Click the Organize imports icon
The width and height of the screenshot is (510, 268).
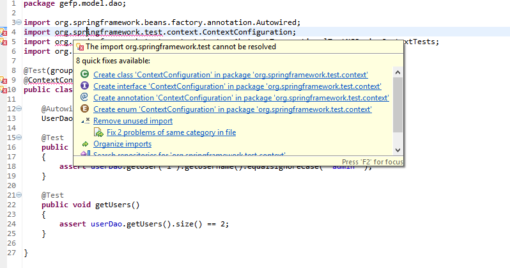point(85,144)
